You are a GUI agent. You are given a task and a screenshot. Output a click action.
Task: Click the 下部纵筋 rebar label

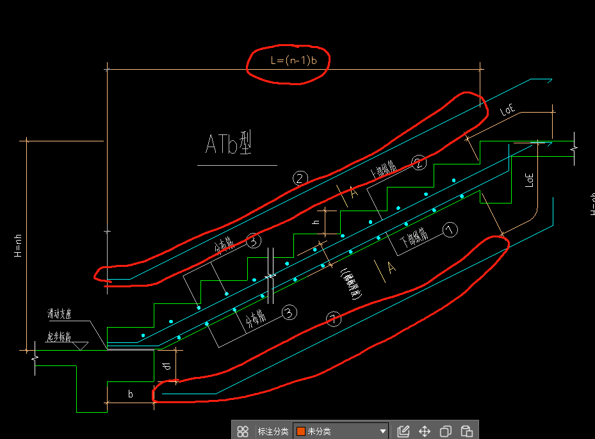point(414,237)
